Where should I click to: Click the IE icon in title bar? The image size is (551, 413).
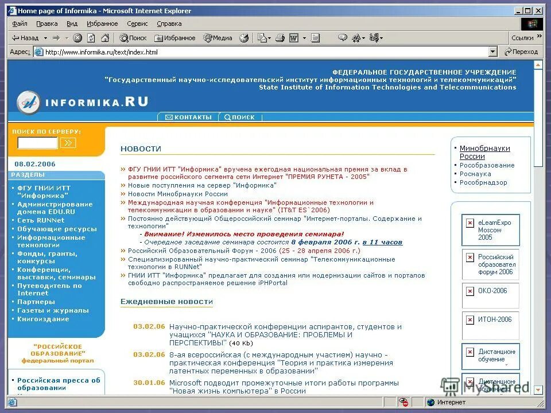[x=13, y=11]
